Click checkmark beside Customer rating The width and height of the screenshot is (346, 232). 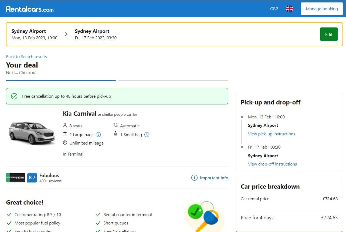click(9, 215)
